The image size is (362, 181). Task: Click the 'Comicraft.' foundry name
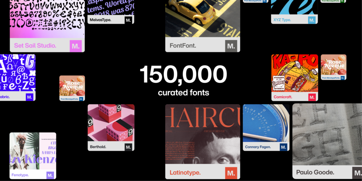click(283, 97)
